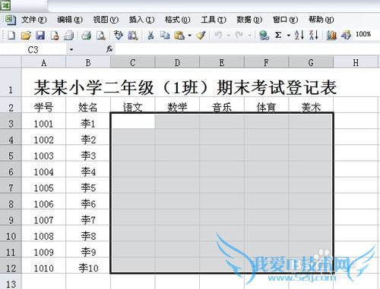Screen dimensions: 380x289
Task: Open the 插入(I) menu
Action: pyautogui.click(x=141, y=20)
